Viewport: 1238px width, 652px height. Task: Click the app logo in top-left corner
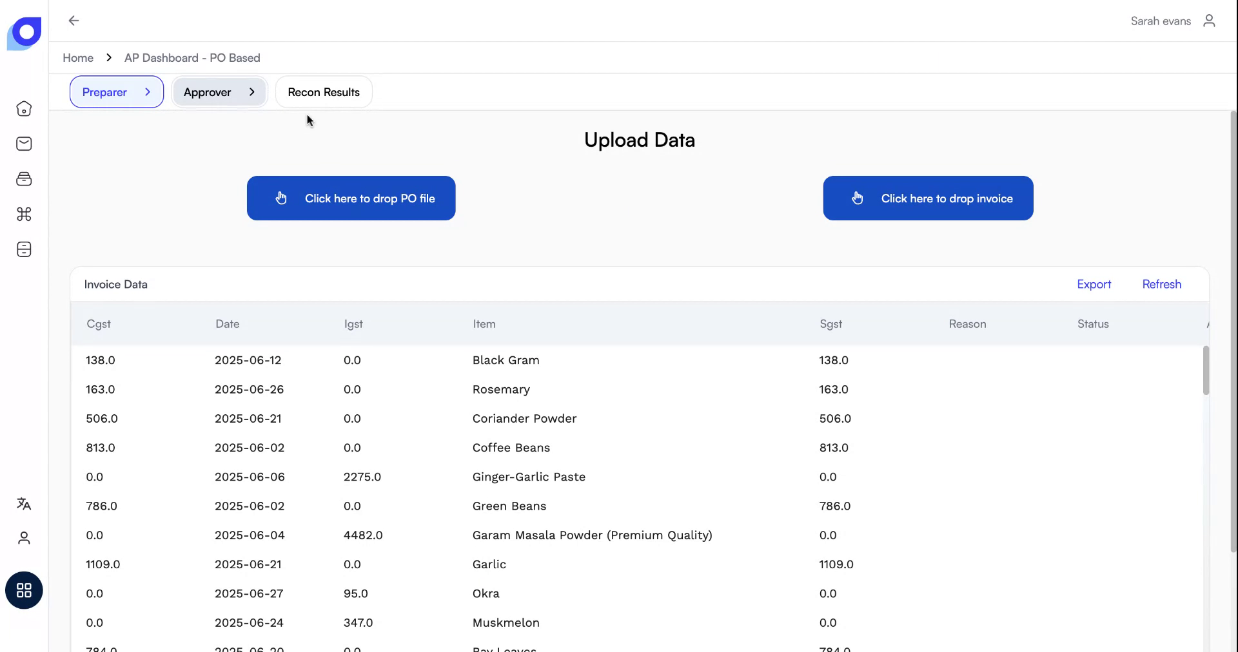(x=24, y=33)
